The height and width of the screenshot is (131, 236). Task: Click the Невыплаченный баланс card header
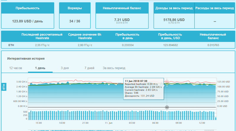[x=122, y=8]
